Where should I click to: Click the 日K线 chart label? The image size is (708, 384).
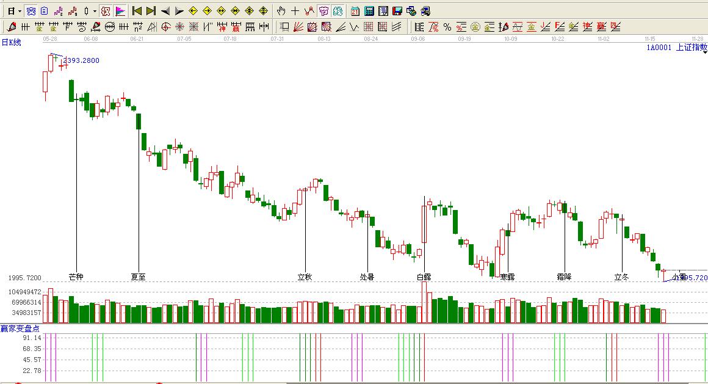12,42
